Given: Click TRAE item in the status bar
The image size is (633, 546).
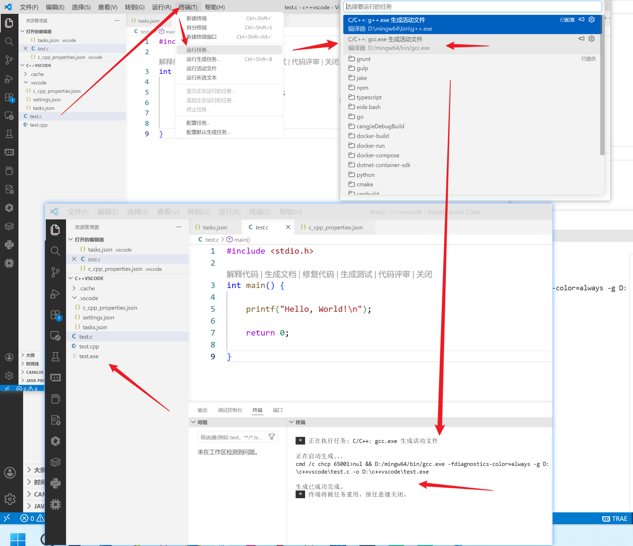Looking at the screenshot, I should 615,519.
